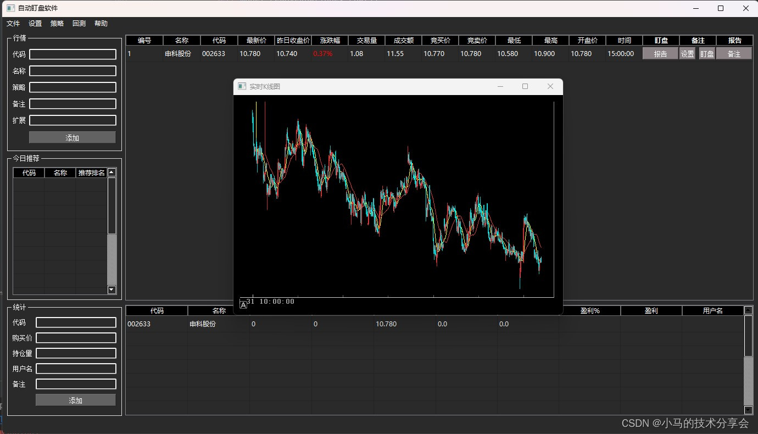The height and width of the screenshot is (434, 758).
Task: Click the bottom table scroll up arrow
Action: [748, 310]
